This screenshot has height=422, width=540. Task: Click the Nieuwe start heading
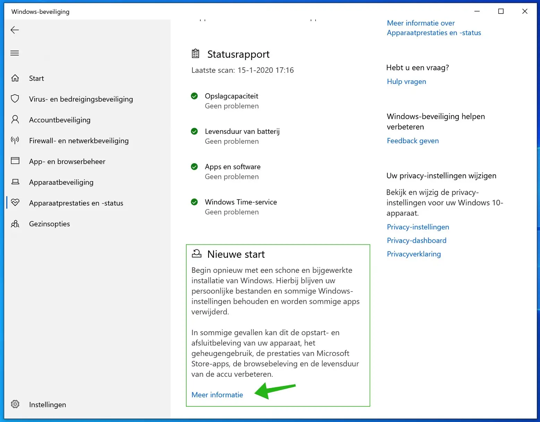tap(236, 254)
